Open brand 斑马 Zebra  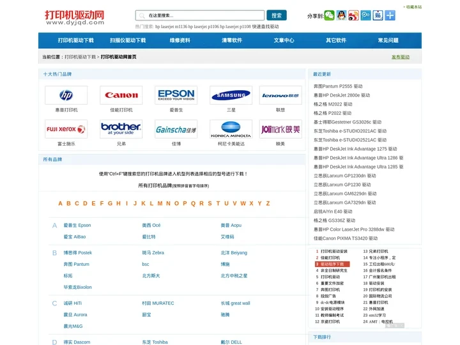click(x=153, y=252)
